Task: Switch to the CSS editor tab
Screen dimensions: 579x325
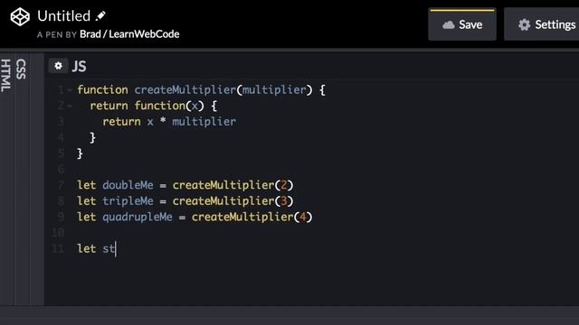Action: point(21,70)
